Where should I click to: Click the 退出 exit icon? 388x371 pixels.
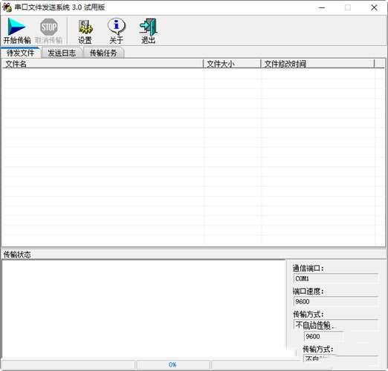tap(148, 31)
